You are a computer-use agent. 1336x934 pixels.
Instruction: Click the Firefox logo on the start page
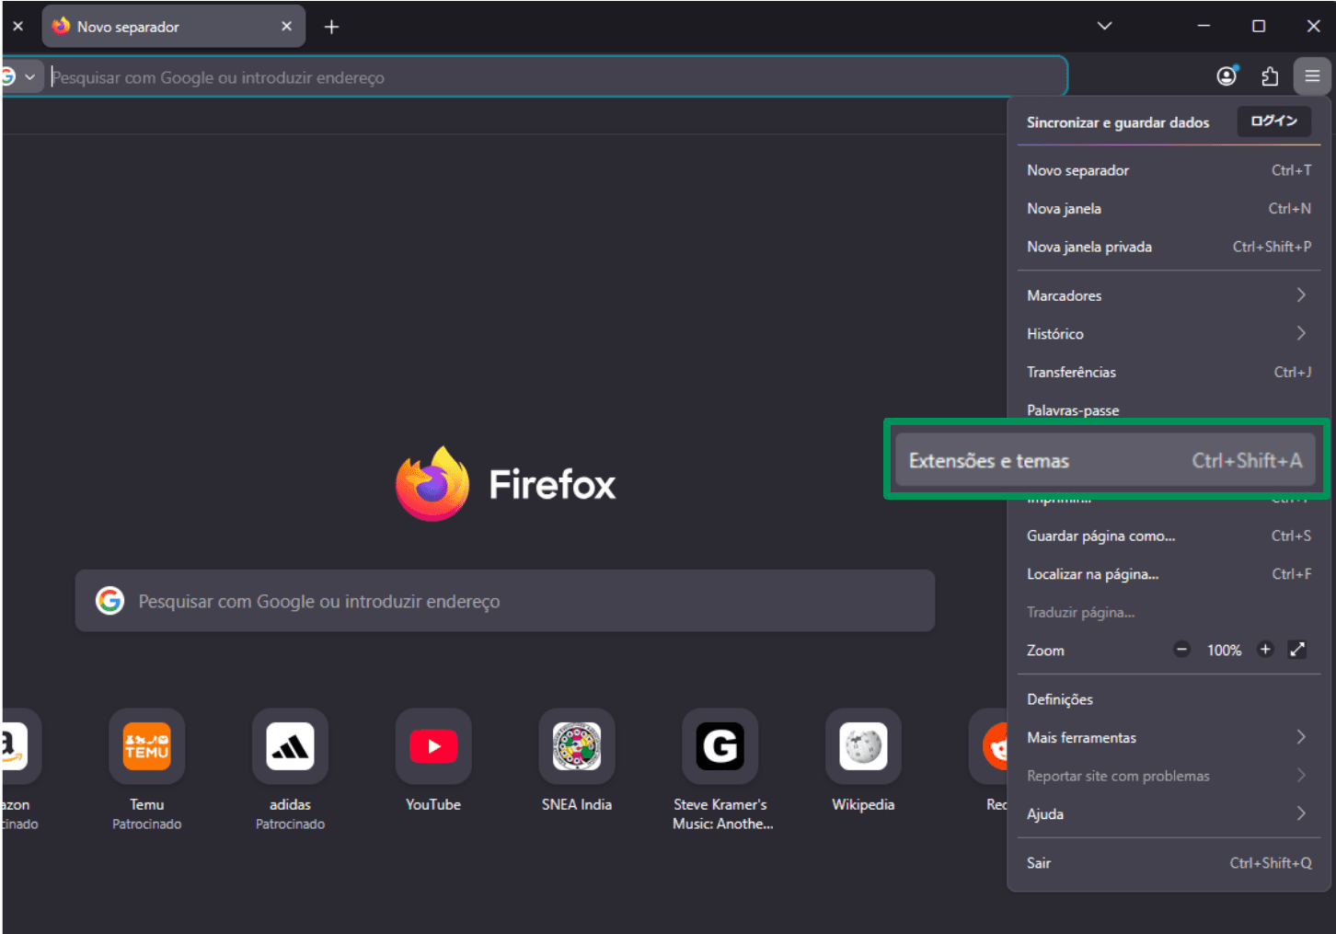432,483
